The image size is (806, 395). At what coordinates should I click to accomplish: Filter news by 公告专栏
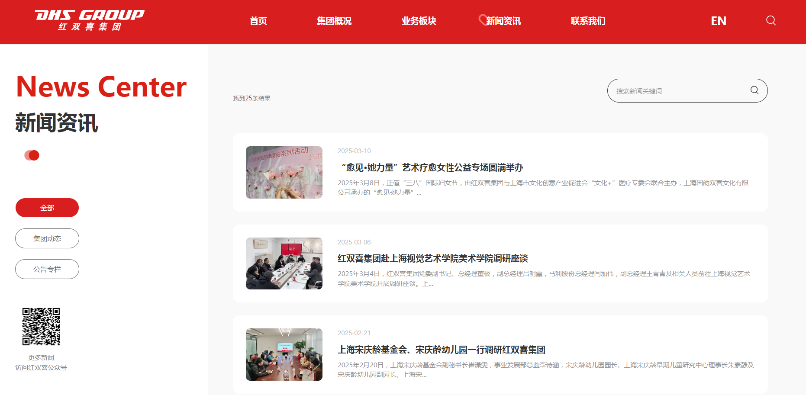47,269
